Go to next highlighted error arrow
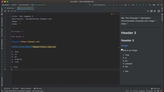This screenshot has height=92, width=164. tap(118, 14)
